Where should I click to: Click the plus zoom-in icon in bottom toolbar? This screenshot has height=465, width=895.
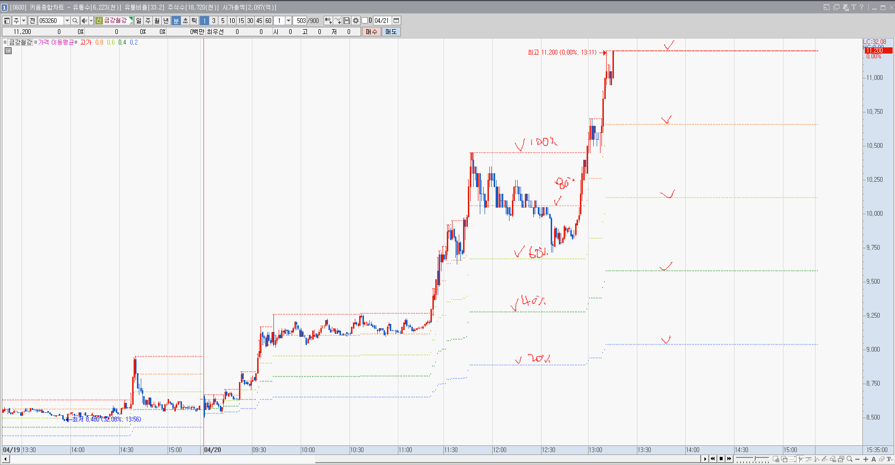[866, 459]
